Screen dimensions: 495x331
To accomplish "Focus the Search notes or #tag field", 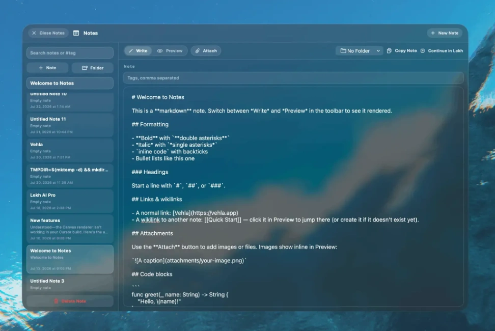I will click(70, 52).
